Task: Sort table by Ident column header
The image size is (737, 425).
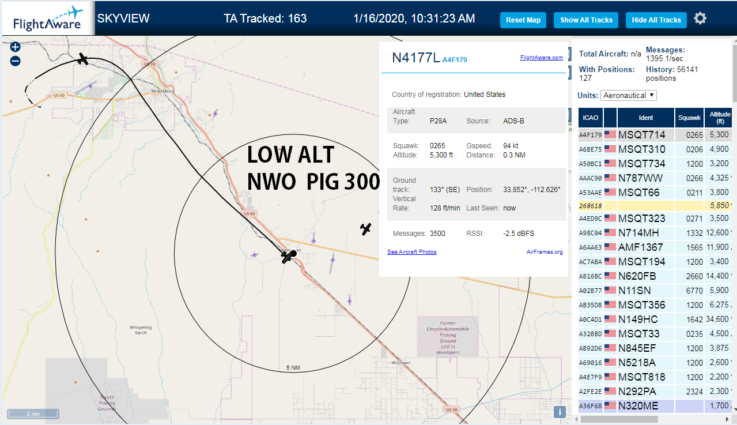Action: tap(646, 118)
